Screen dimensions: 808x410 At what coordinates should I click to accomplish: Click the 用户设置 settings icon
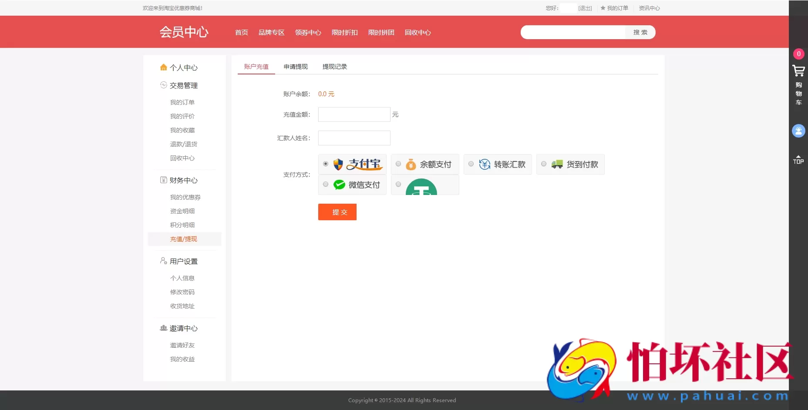point(163,261)
